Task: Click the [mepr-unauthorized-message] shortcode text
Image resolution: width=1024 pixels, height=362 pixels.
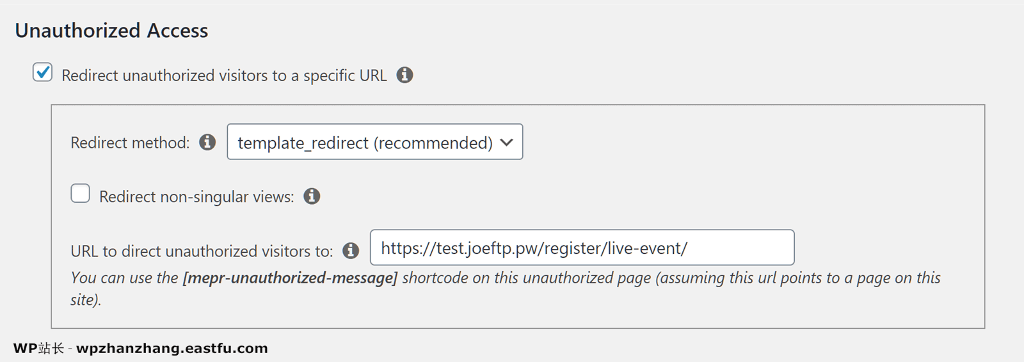Action: 290,278
